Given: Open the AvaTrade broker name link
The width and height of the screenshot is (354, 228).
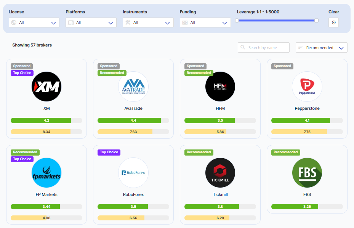Looking at the screenshot, I should pyautogui.click(x=133, y=108).
